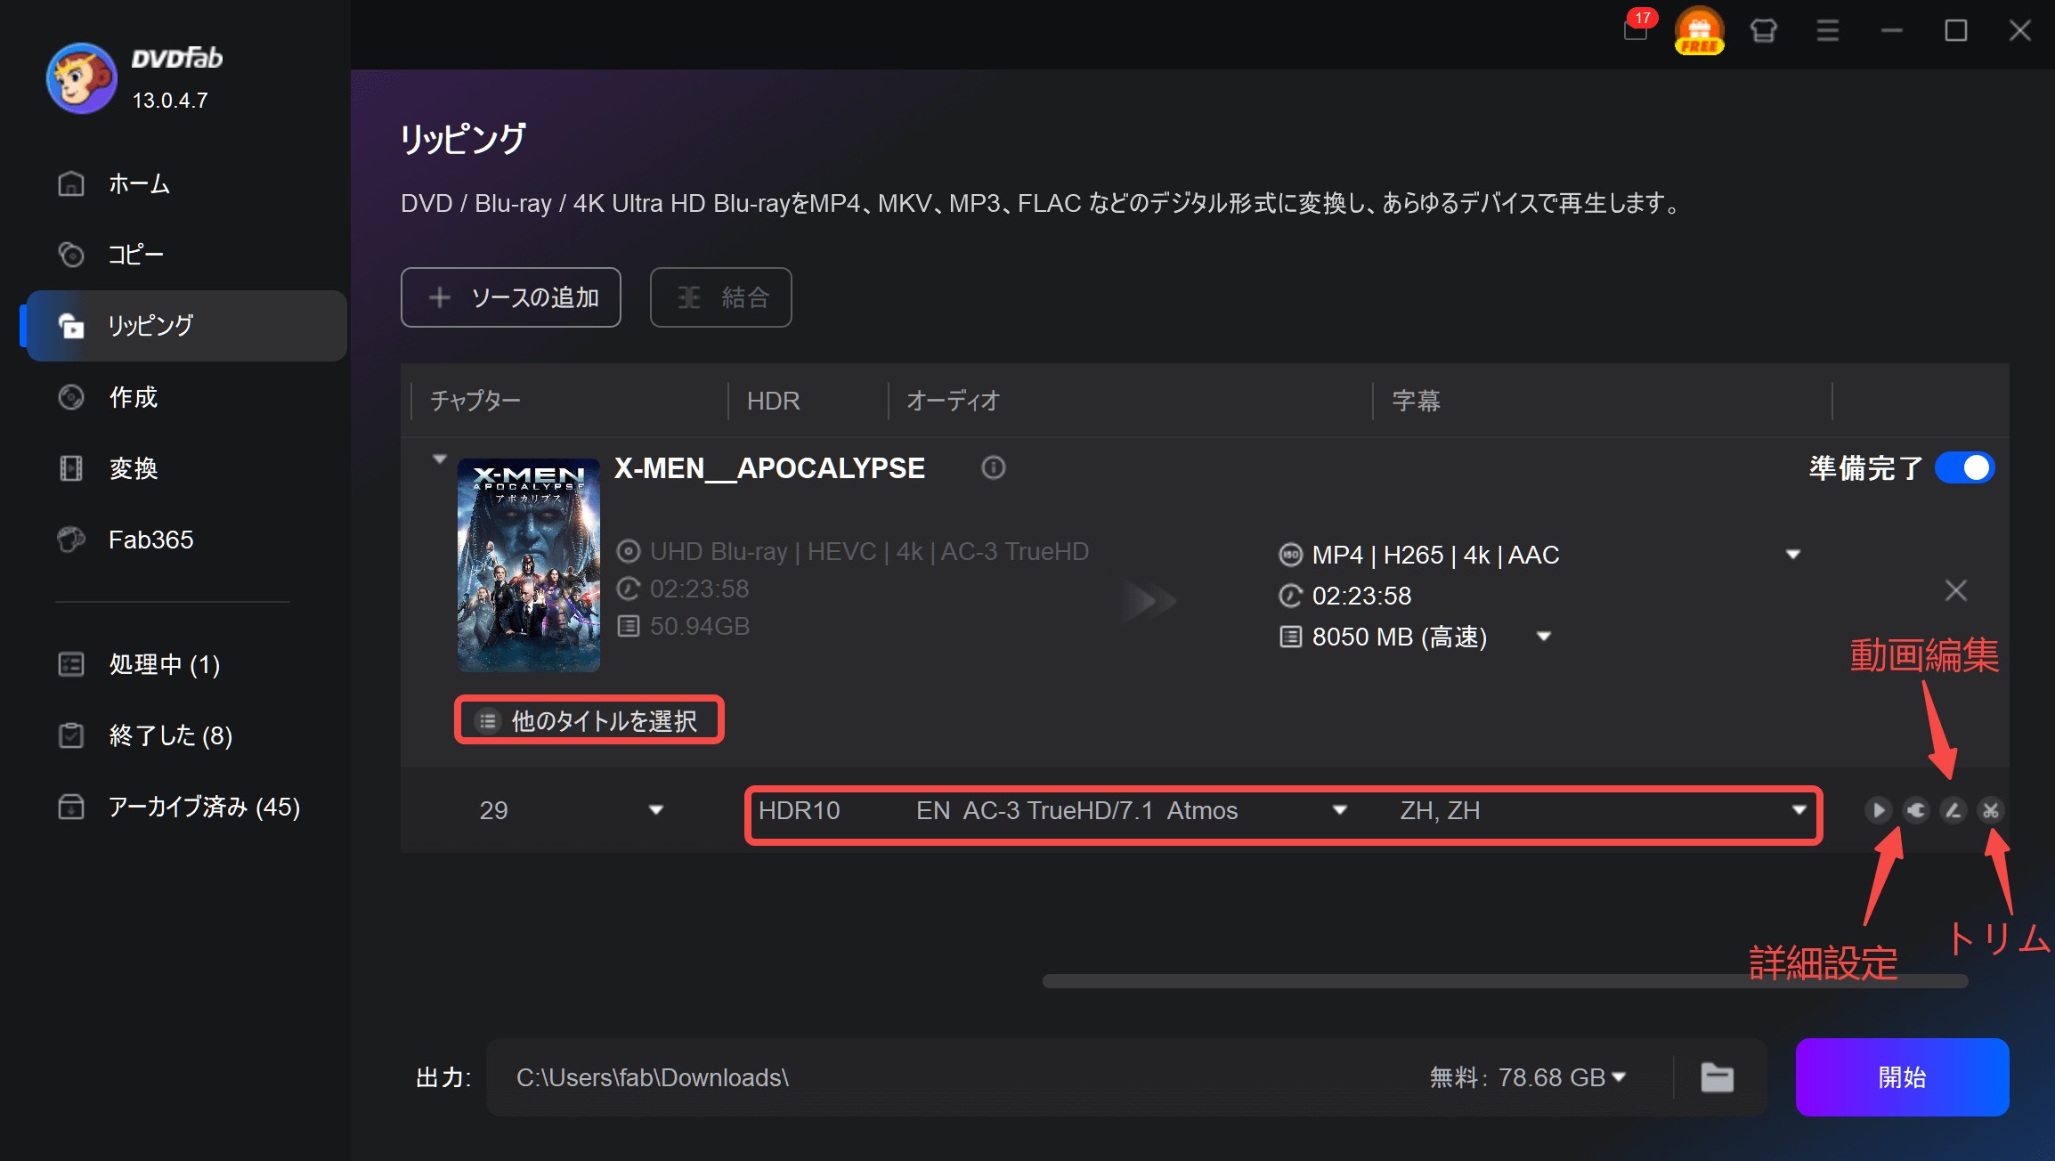This screenshot has width=2055, height=1161.
Task: Toggle the 準備完了 ready switch
Action: 1964,467
